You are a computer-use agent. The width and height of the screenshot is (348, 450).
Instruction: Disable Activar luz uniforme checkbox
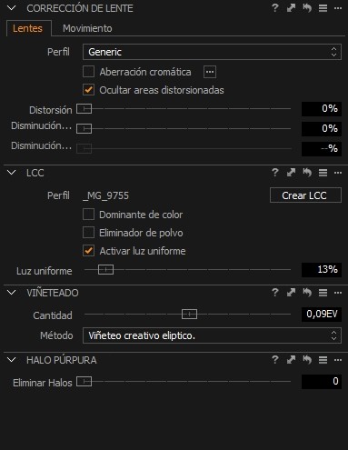88,251
